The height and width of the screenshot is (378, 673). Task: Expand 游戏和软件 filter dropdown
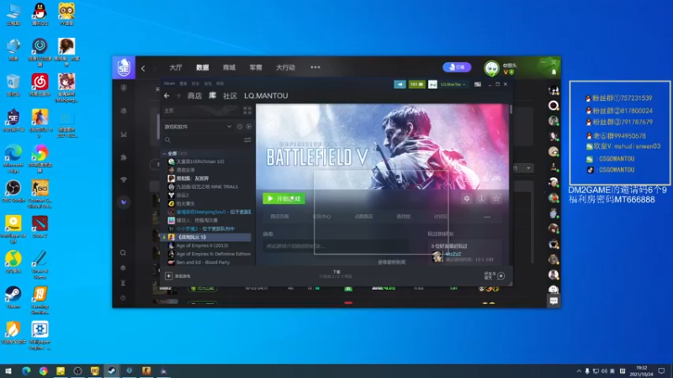pyautogui.click(x=229, y=127)
